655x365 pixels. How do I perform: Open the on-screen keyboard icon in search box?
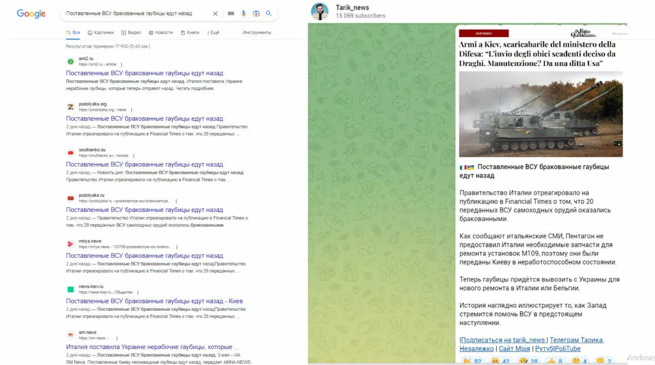click(x=230, y=14)
